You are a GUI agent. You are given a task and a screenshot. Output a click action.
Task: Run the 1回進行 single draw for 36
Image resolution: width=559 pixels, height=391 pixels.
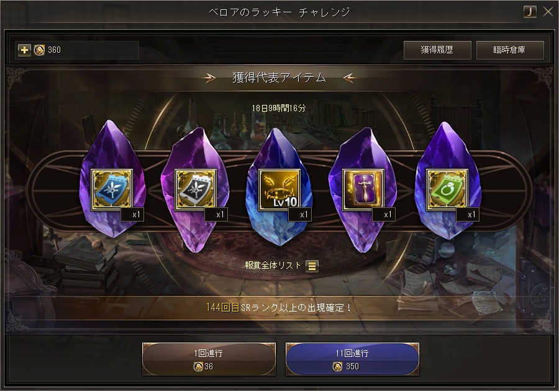point(209,359)
